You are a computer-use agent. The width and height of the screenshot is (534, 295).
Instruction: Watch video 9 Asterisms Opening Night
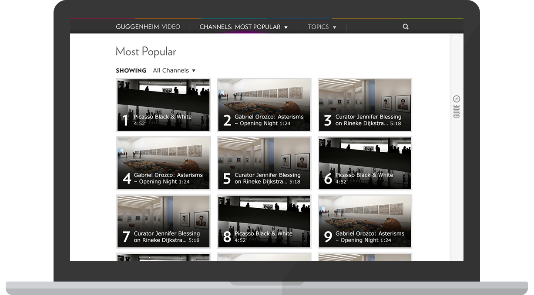click(x=365, y=221)
